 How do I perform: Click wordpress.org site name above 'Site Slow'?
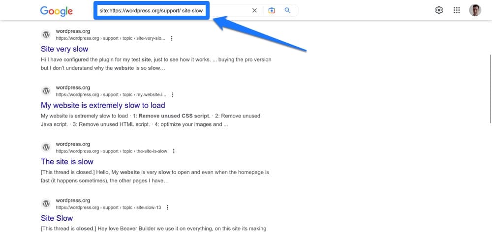[73, 201]
